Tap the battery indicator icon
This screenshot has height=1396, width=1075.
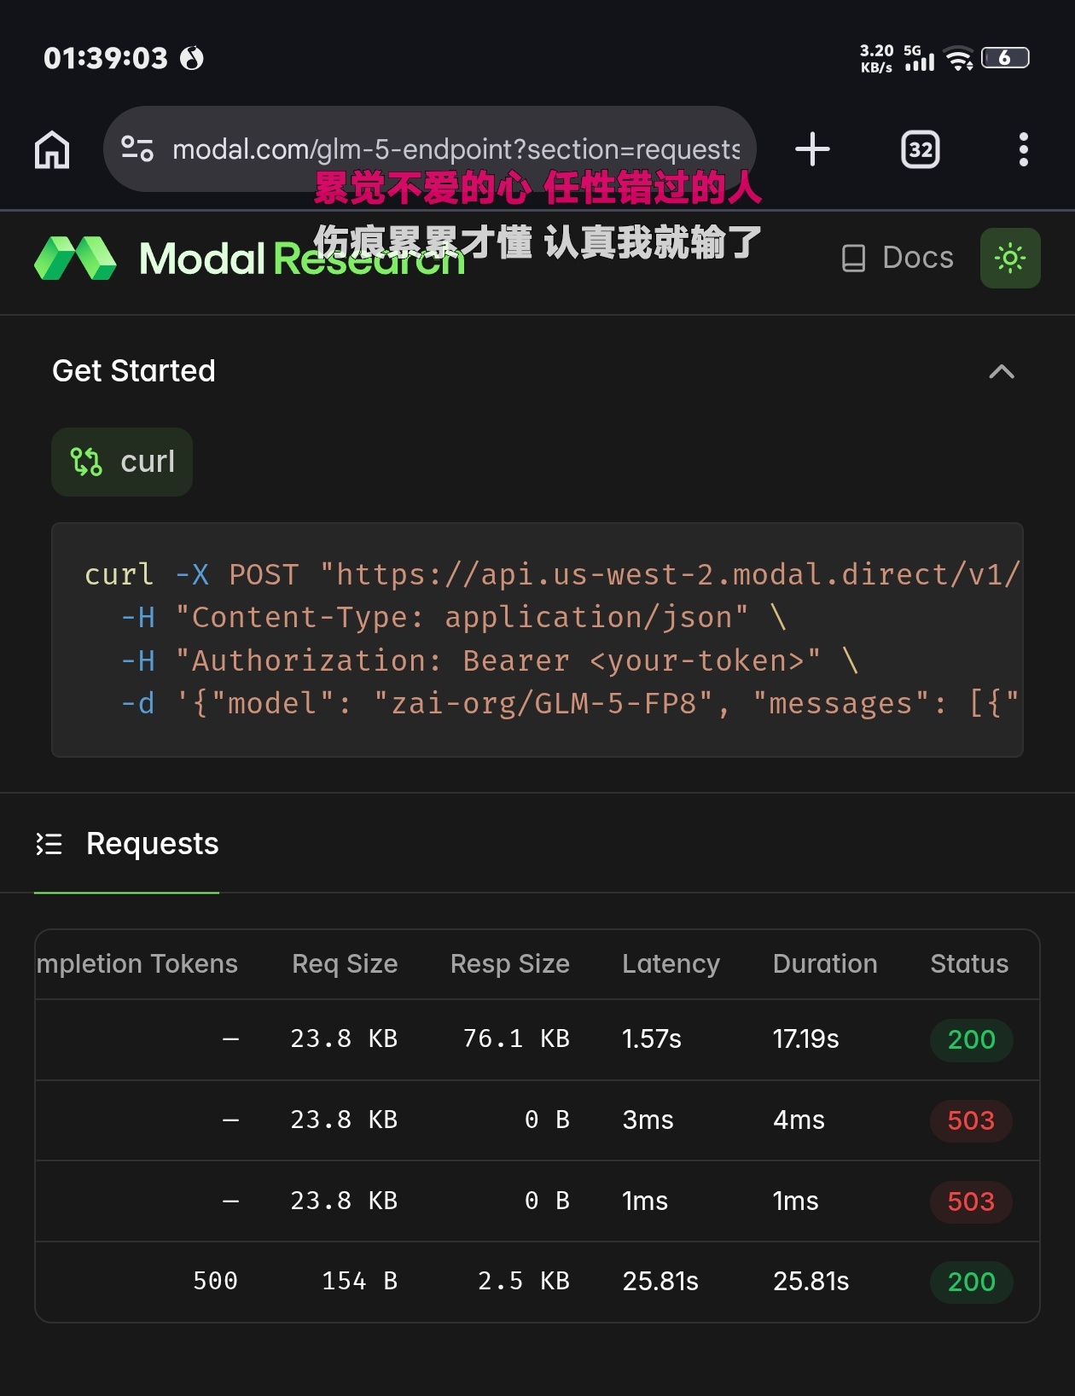point(1005,58)
